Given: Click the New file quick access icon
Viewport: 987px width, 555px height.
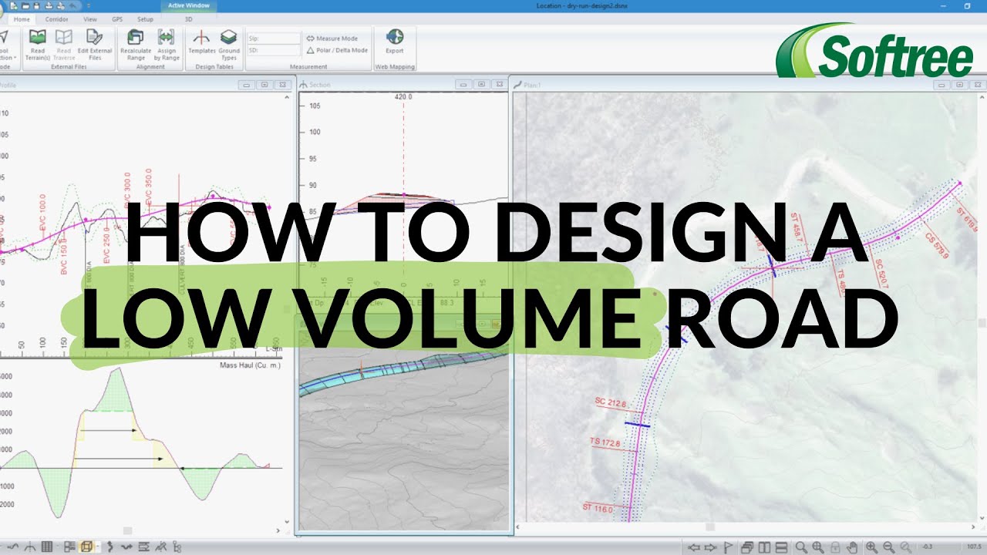Looking at the screenshot, I should (14, 6).
